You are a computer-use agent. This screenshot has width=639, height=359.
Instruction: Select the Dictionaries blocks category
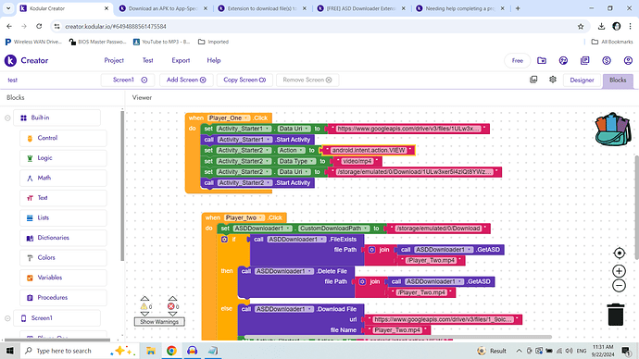click(63, 238)
